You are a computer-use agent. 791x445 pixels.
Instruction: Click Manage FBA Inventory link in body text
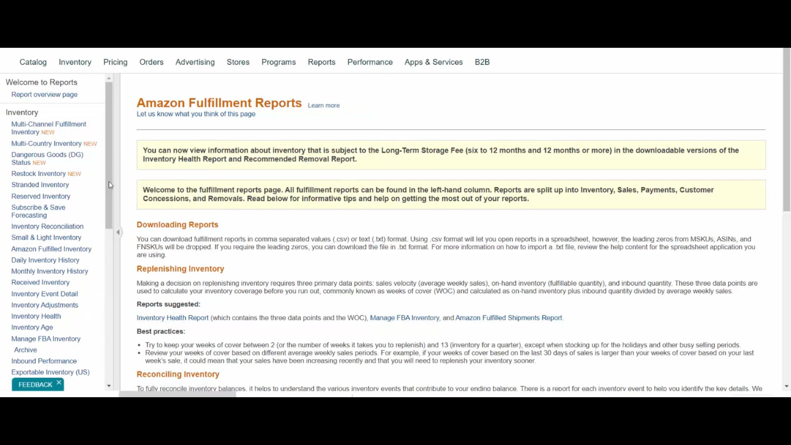405,318
